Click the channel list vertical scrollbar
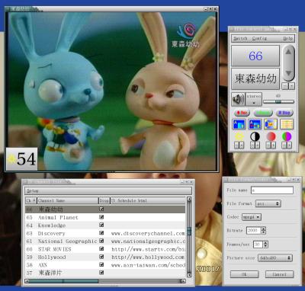This screenshot has height=291, width=305. pyautogui.click(x=189, y=237)
